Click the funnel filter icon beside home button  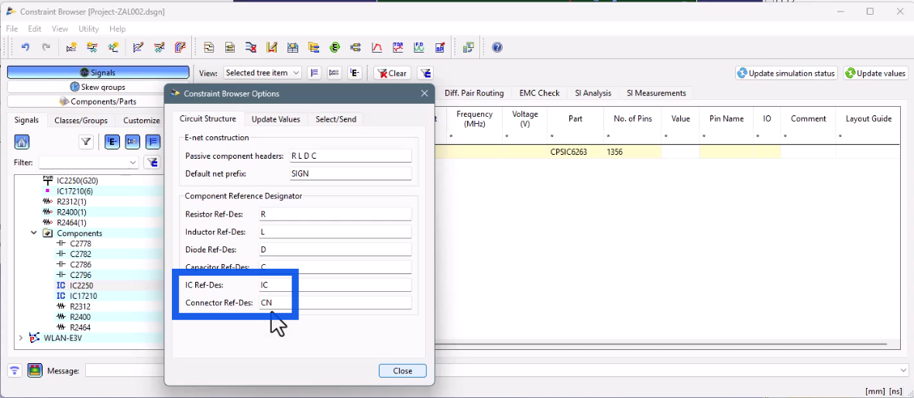[86, 142]
